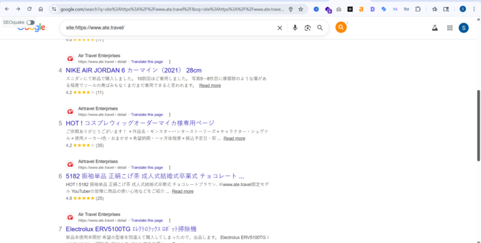Open the Chrome profile avatar S
This screenshot has height=243, width=481.
463,9
